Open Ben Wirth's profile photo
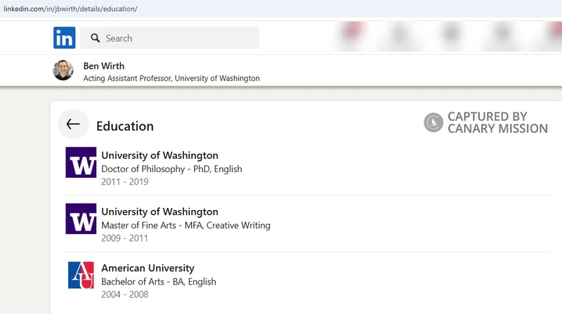562x314 pixels. (x=63, y=70)
